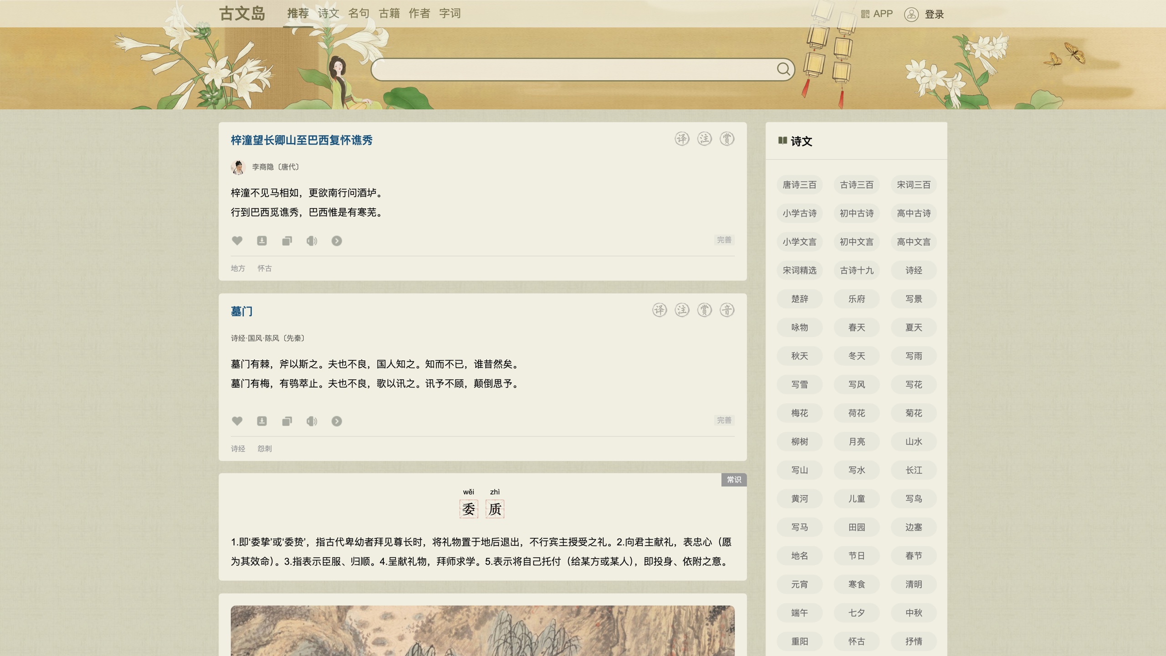The image size is (1166, 656).
Task: Select the 宋词三百 category
Action: [914, 185]
